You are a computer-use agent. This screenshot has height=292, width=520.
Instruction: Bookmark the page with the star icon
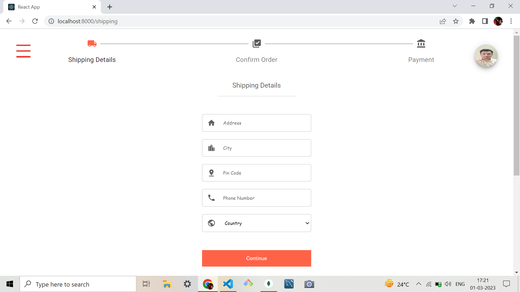[x=456, y=21]
